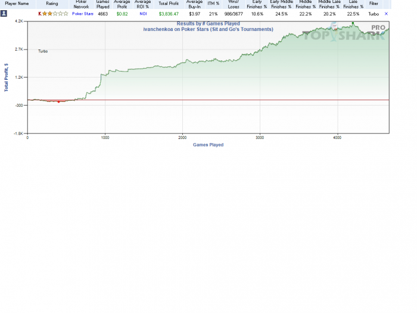Click the -1.8K y-axis tick label
Image resolution: width=417 pixels, height=313 pixels.
[x=18, y=134]
